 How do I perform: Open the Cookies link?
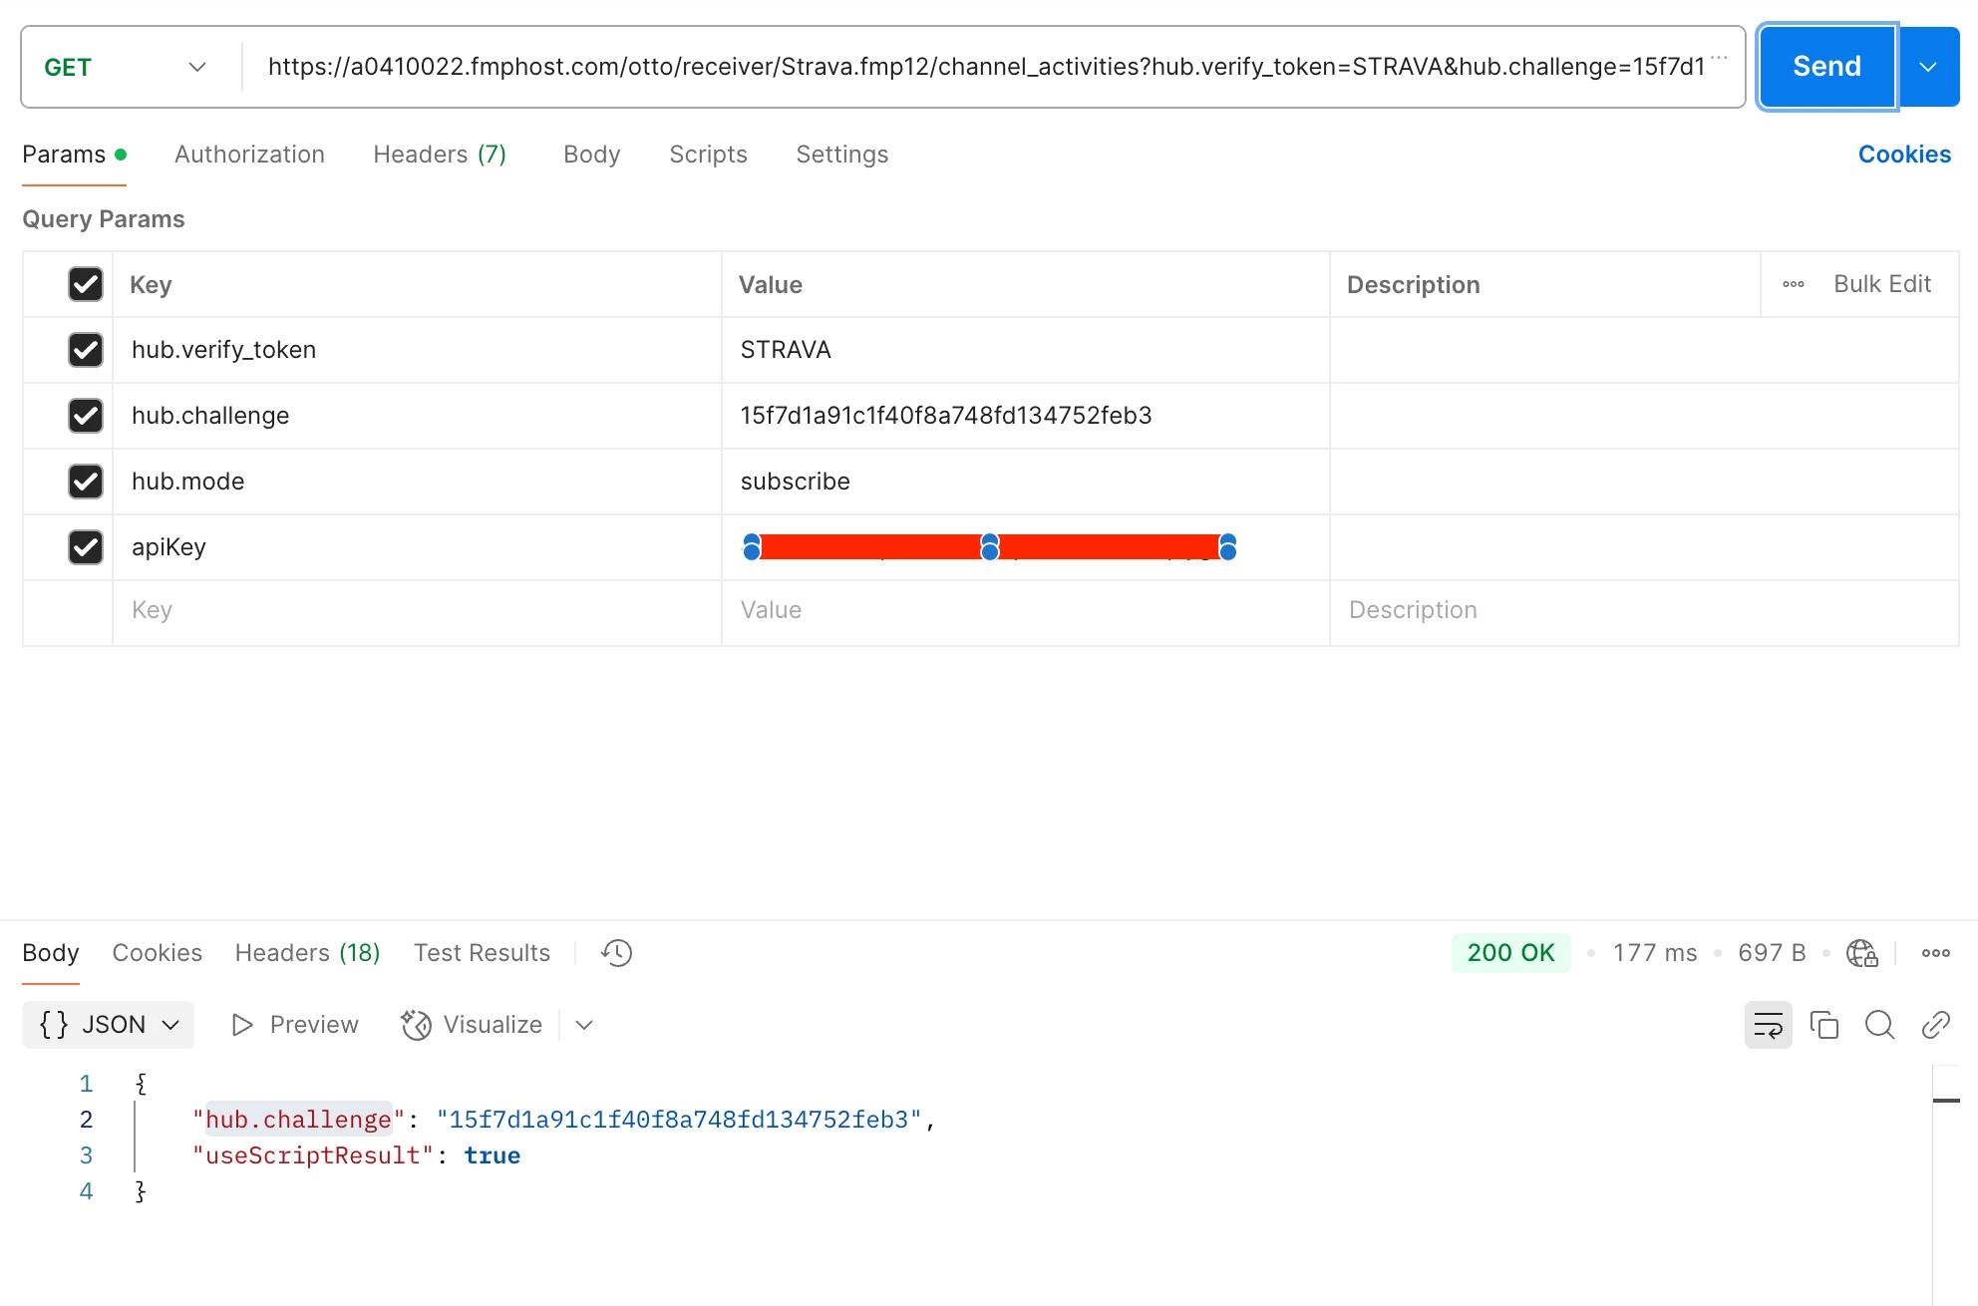[1903, 155]
